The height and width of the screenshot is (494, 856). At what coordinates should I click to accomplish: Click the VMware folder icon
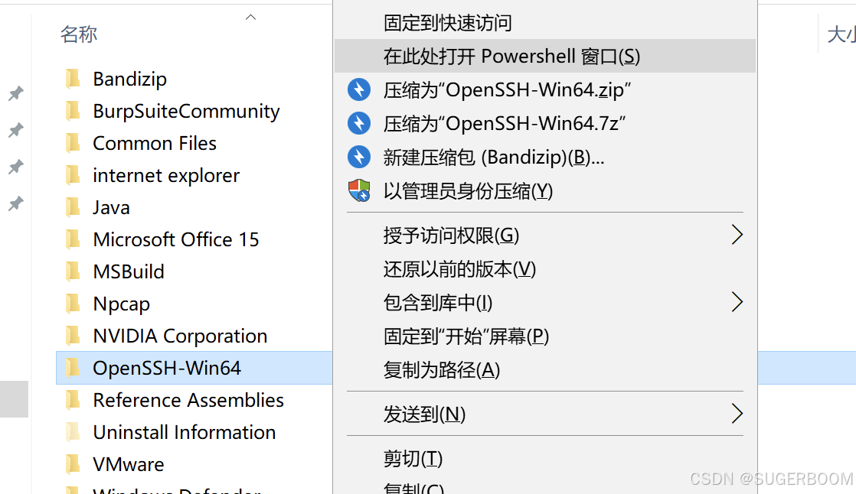click(x=73, y=464)
